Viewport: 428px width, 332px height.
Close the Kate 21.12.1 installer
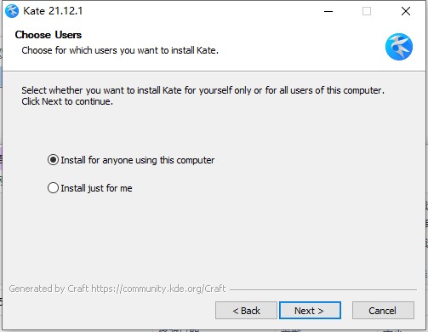coord(406,11)
